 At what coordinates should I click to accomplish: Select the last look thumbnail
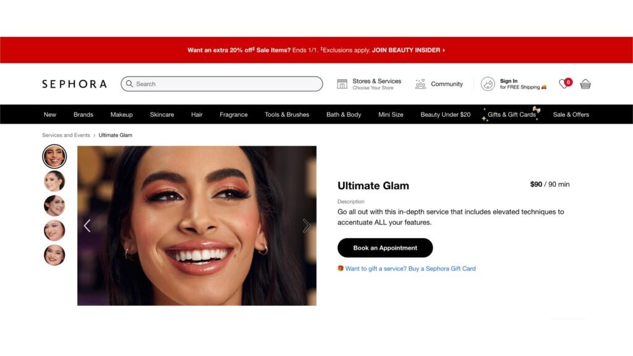(54, 255)
